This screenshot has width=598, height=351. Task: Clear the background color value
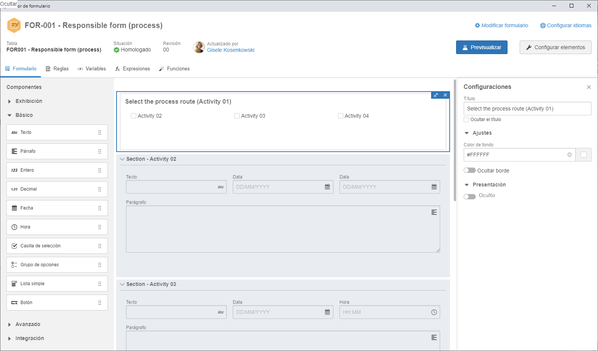[x=570, y=155]
